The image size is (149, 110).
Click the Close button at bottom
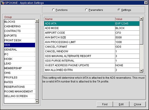[137, 104]
